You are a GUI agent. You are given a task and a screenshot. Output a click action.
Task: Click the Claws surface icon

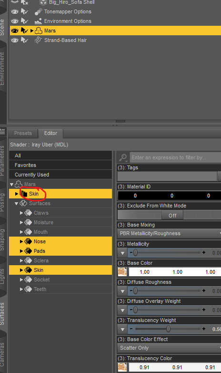(28, 213)
